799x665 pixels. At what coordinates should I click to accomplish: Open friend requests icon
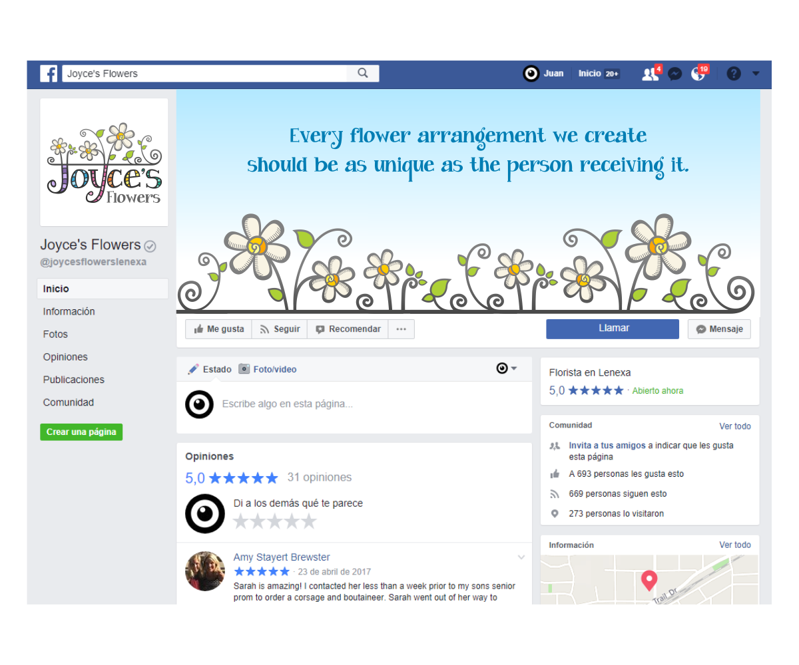650,74
